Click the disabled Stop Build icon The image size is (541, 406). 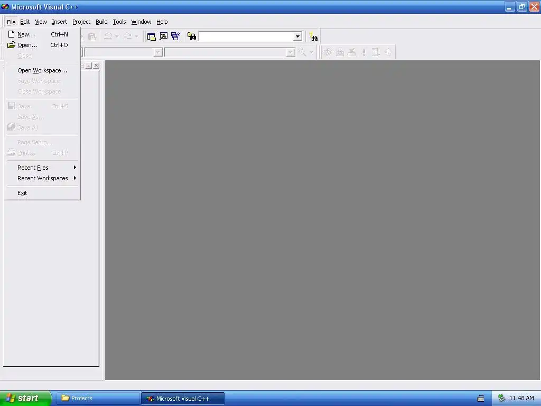(351, 52)
